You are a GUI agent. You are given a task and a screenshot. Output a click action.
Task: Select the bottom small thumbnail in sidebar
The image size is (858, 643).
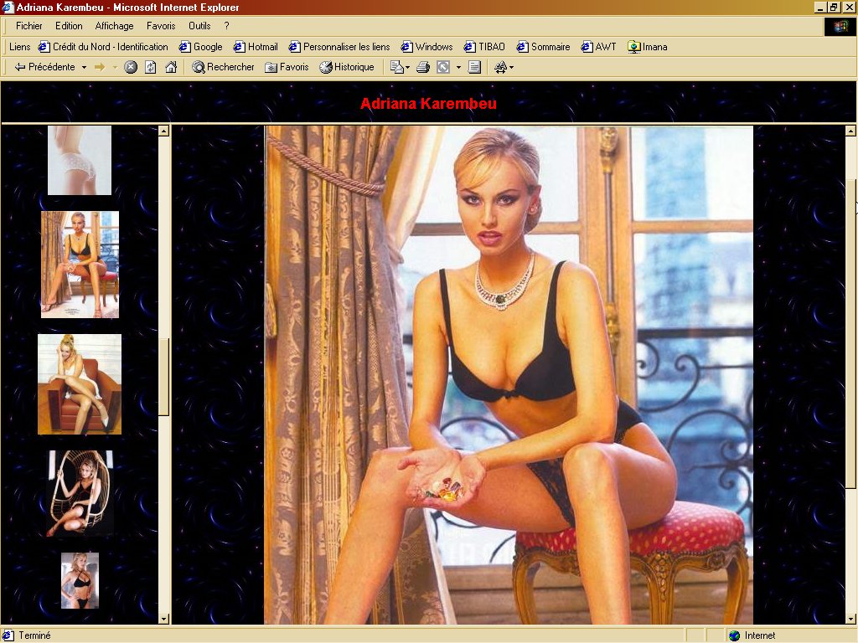coord(80,581)
